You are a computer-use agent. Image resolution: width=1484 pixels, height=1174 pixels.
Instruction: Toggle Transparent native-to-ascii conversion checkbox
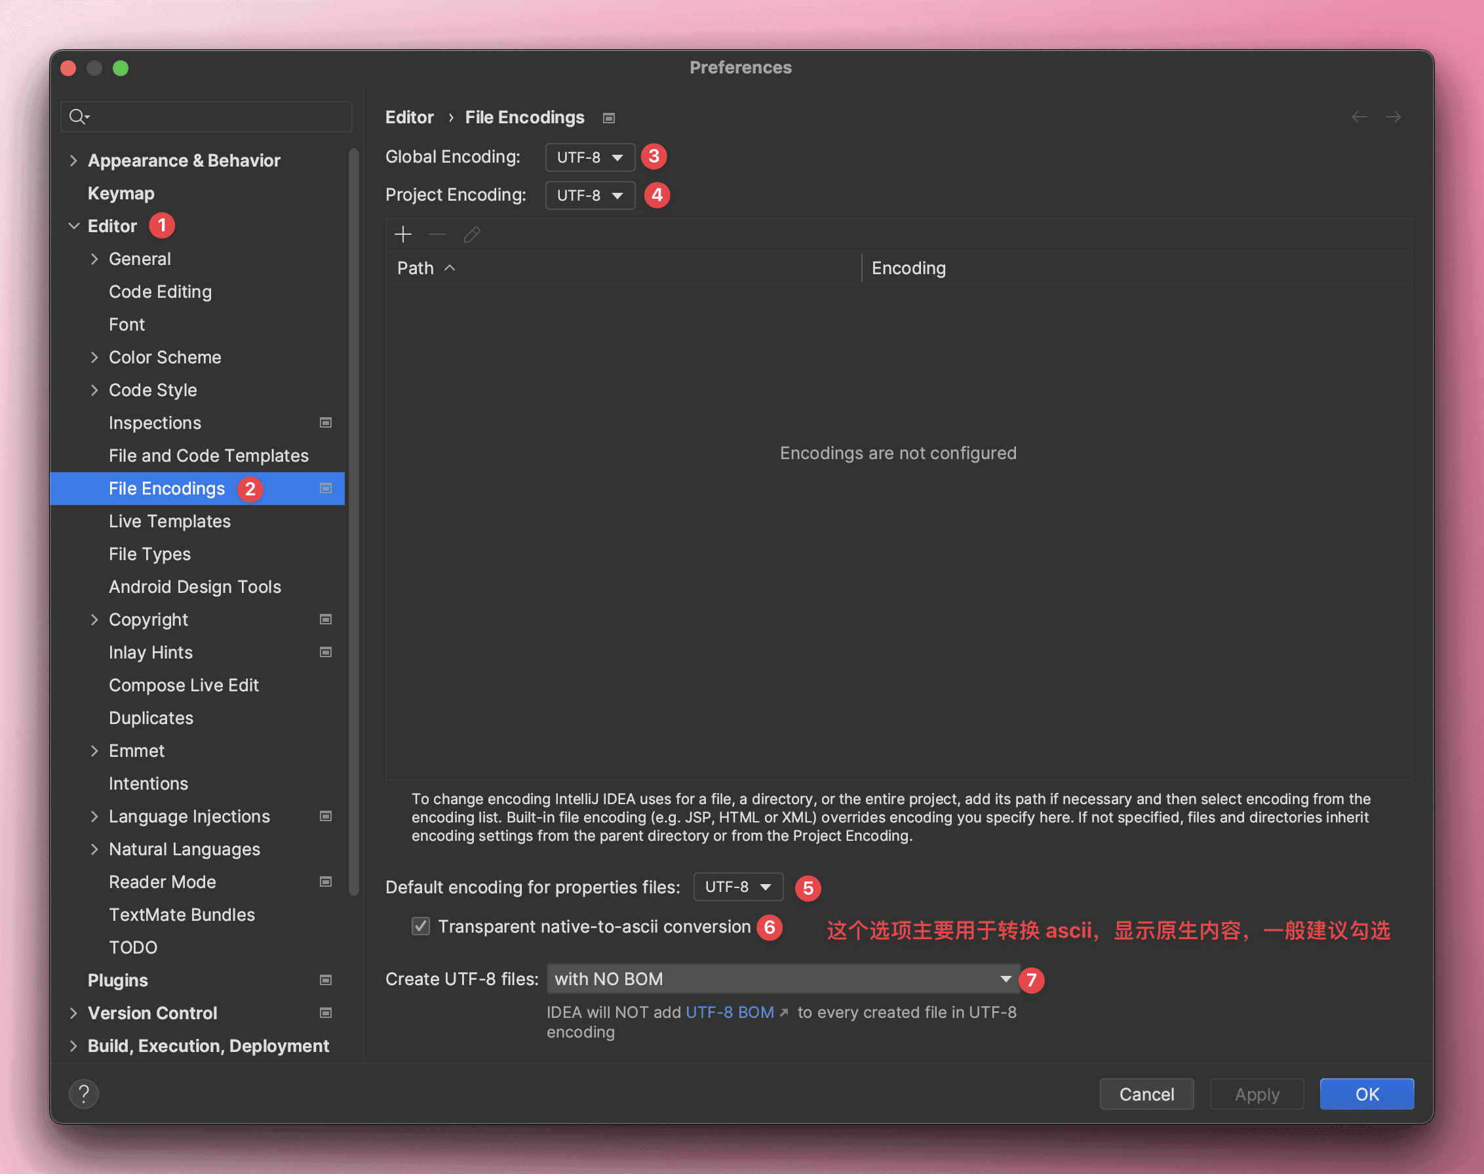point(420,926)
